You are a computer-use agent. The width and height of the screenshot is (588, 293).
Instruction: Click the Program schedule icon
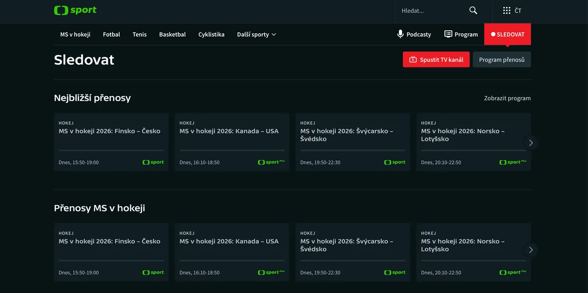click(448, 34)
